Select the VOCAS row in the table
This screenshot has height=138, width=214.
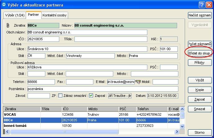click(91, 114)
